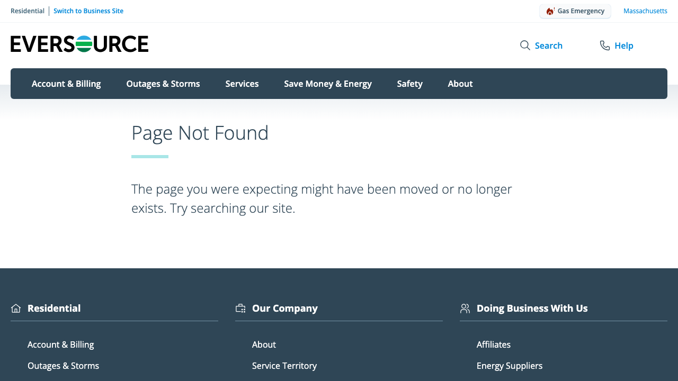This screenshot has height=381, width=678.
Task: Click the magnifying glass search icon
Action: point(525,46)
